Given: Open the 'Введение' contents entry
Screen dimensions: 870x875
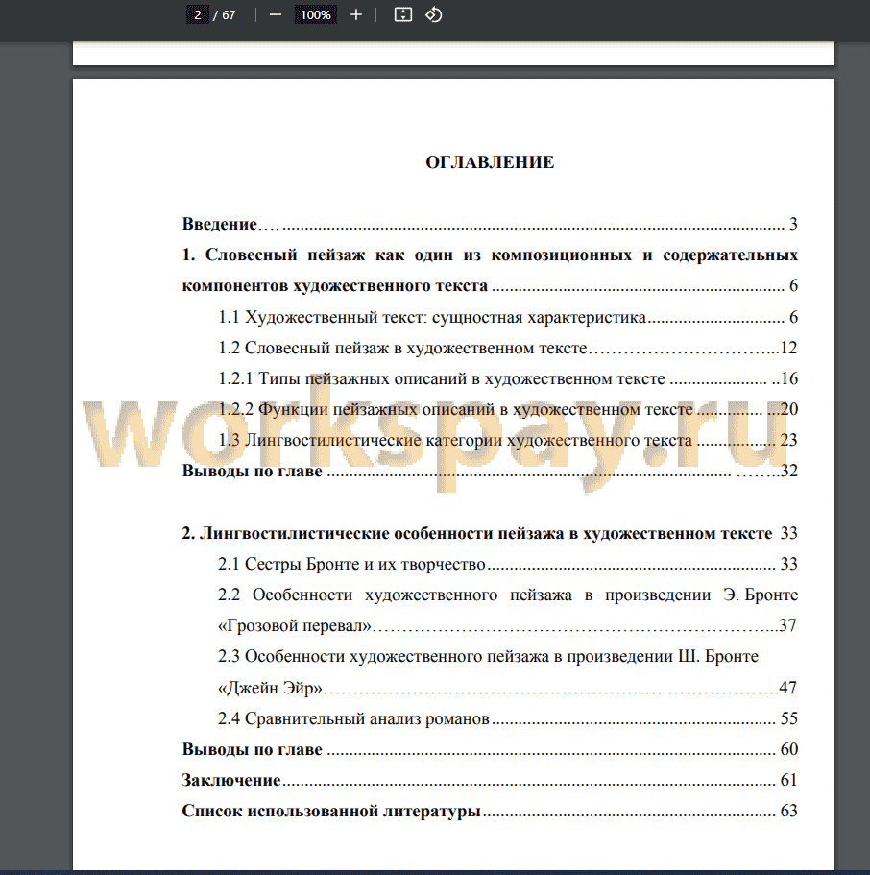Looking at the screenshot, I should 490,224.
